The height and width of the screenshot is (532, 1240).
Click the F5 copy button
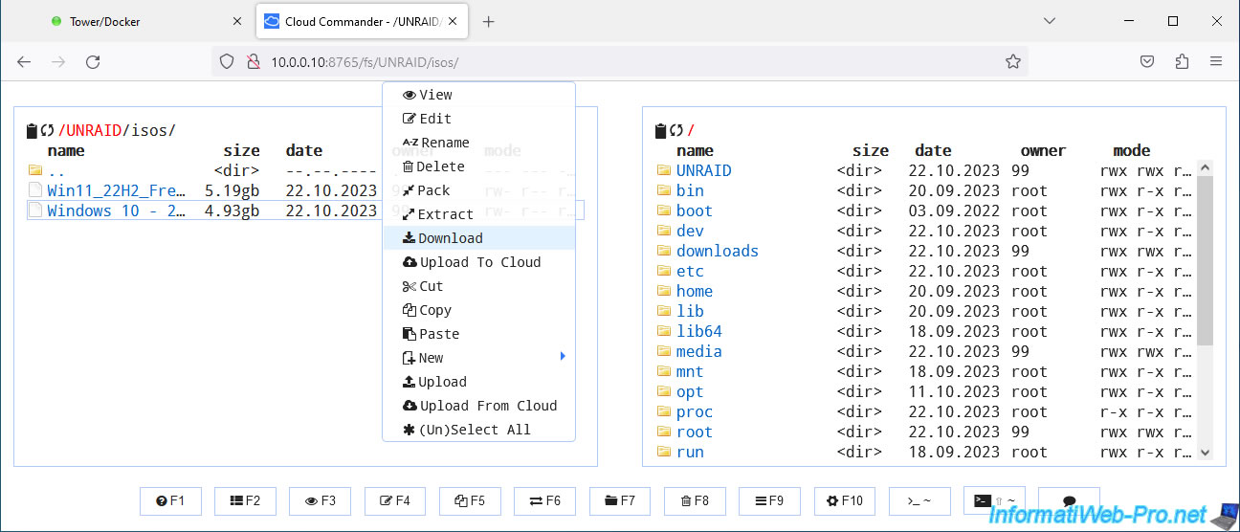point(470,500)
